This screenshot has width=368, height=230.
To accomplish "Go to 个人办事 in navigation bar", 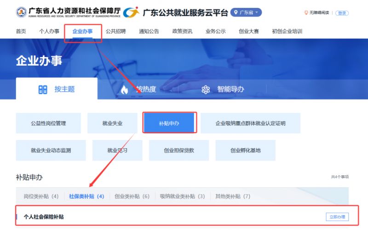I will pos(49,31).
